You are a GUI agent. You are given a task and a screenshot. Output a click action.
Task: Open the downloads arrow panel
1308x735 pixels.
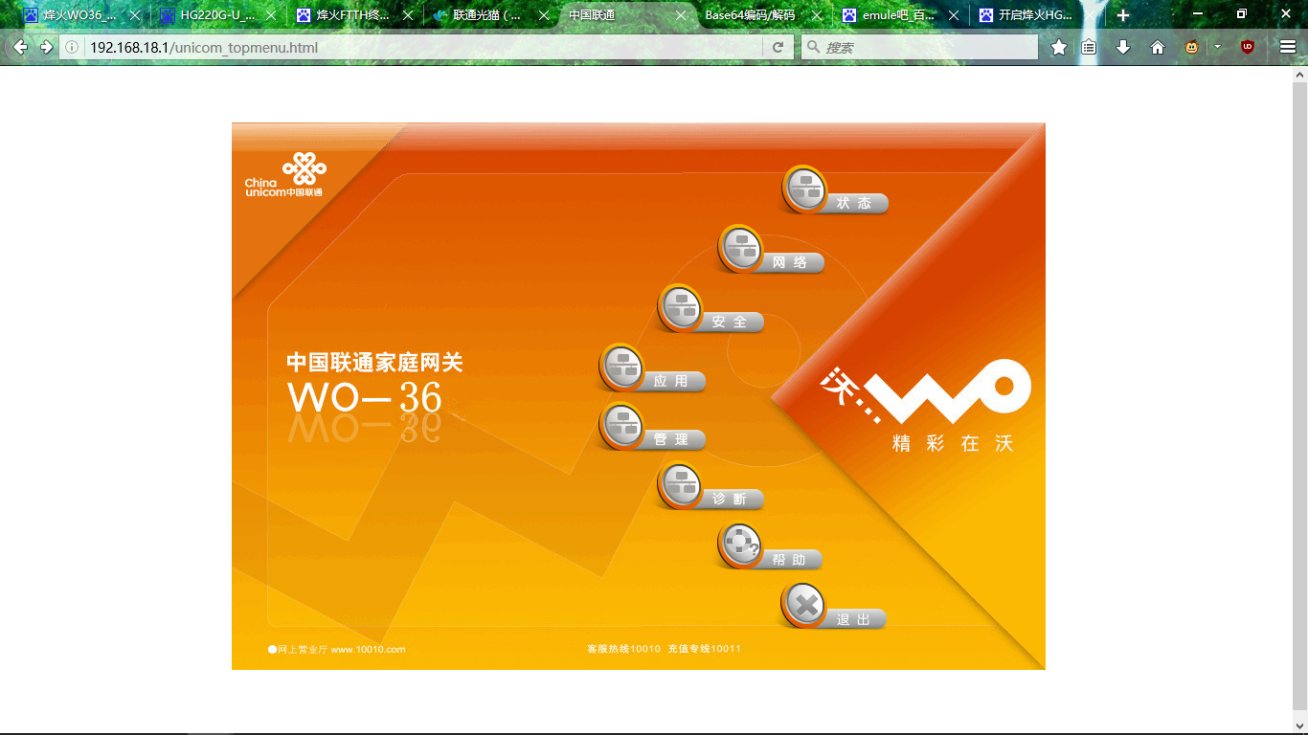tap(1123, 47)
